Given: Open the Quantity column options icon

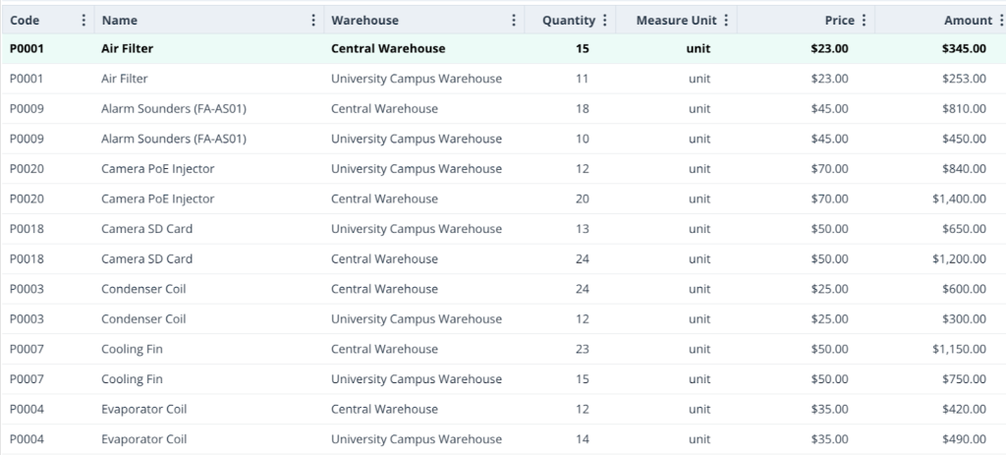Looking at the screenshot, I should tap(604, 21).
